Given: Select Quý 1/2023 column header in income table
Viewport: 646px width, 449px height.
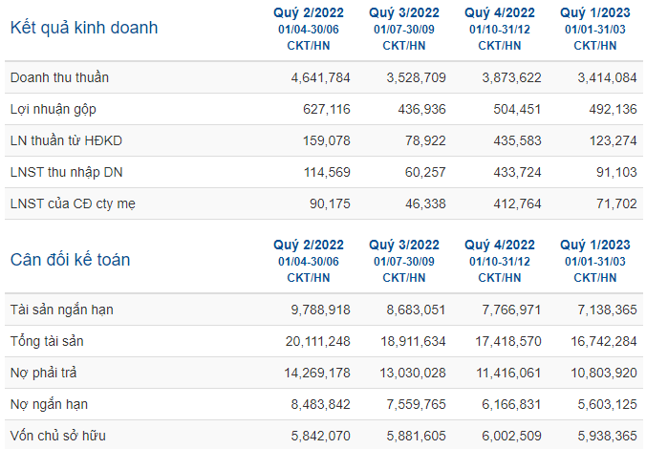Looking at the screenshot, I should click(x=595, y=12).
